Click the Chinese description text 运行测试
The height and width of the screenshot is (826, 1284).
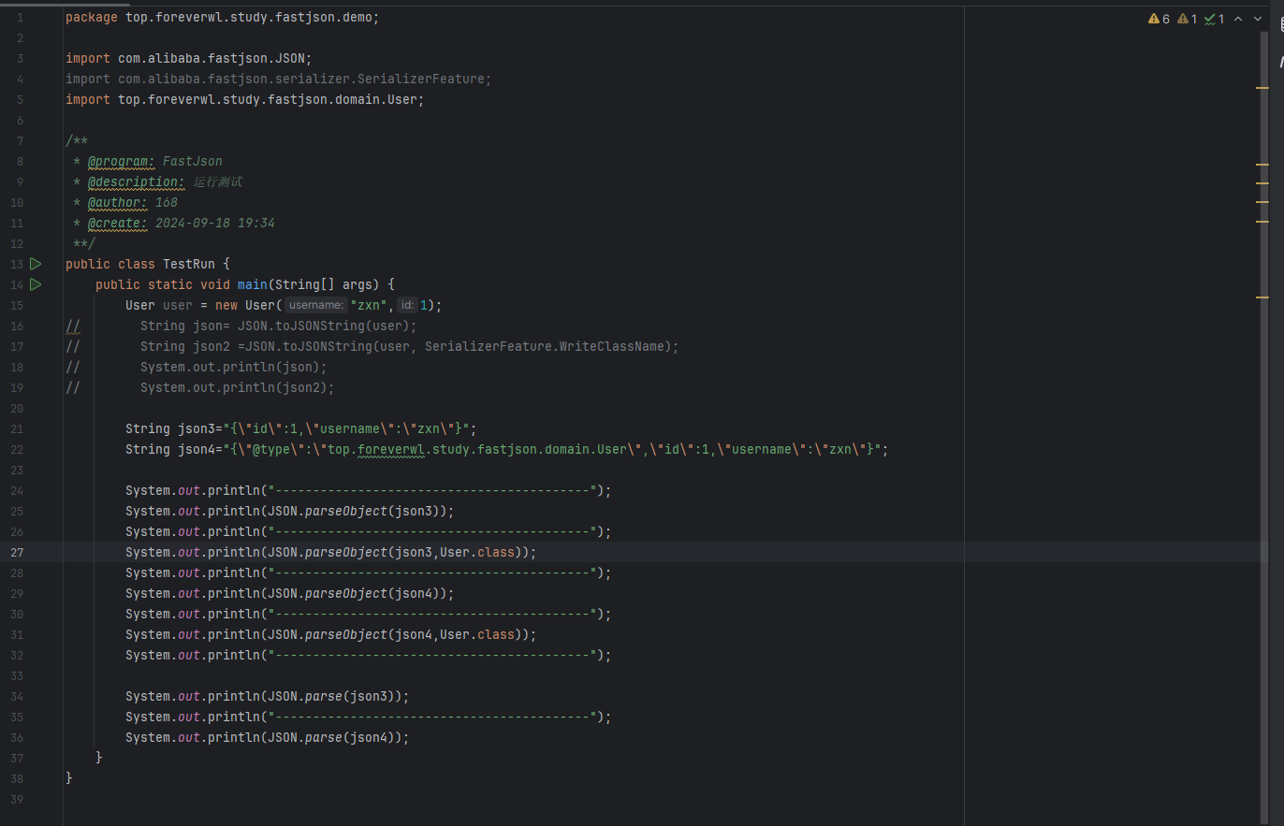217,181
